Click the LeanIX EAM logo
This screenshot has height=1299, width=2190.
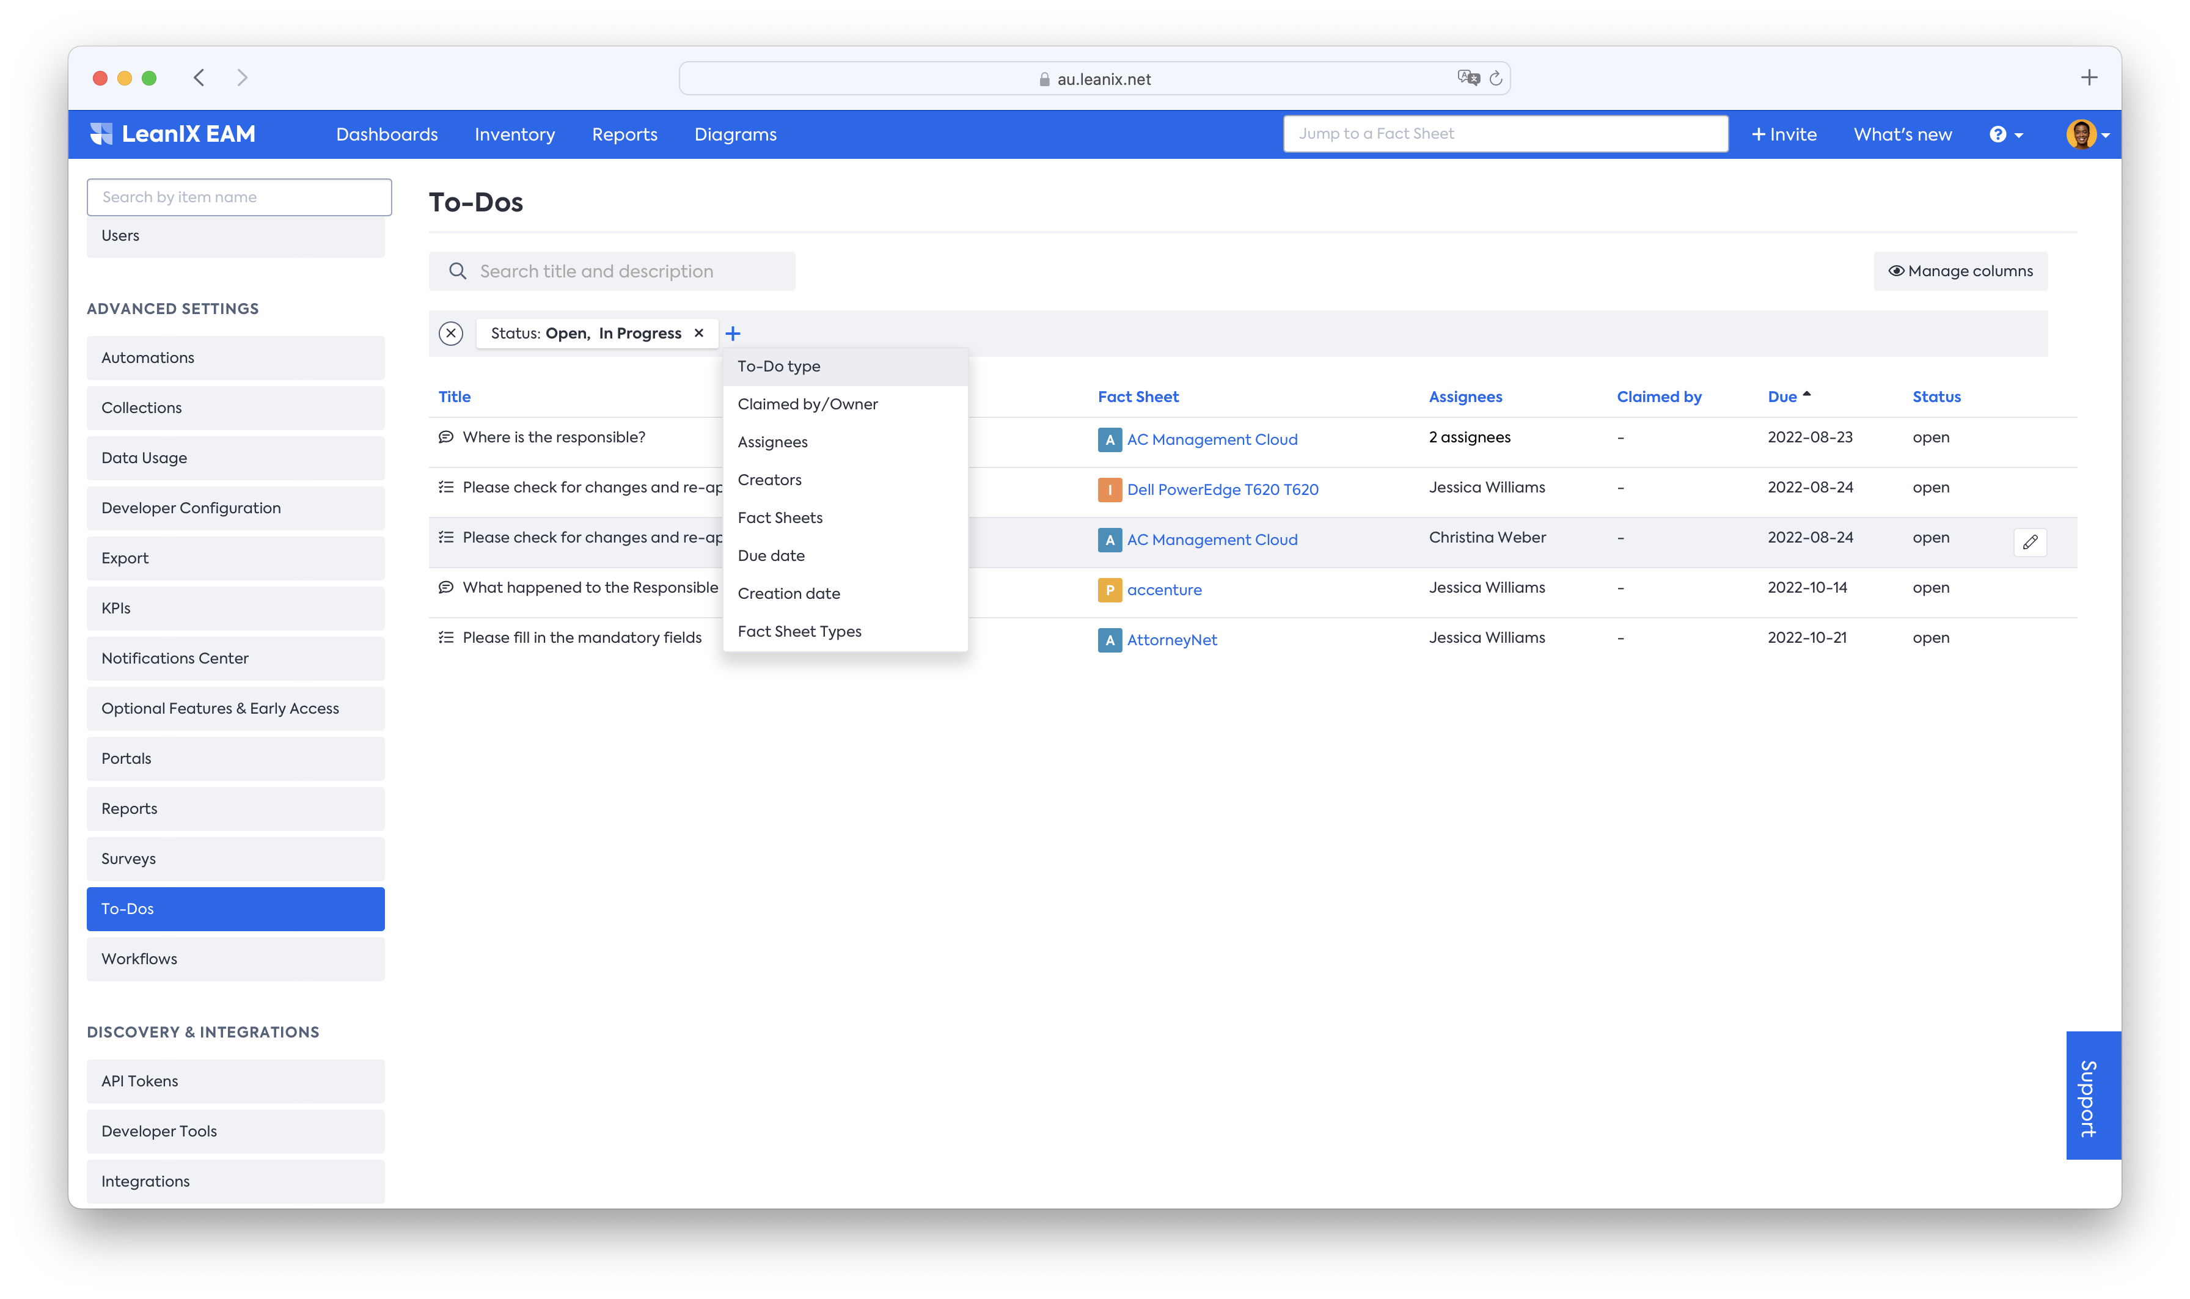[174, 134]
